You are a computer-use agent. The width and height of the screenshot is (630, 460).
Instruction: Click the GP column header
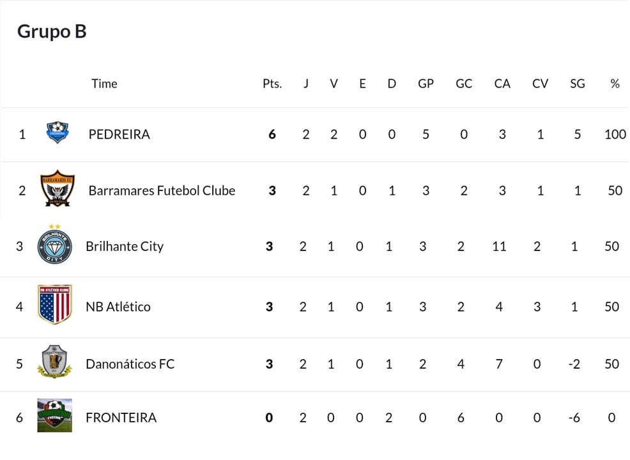426,84
